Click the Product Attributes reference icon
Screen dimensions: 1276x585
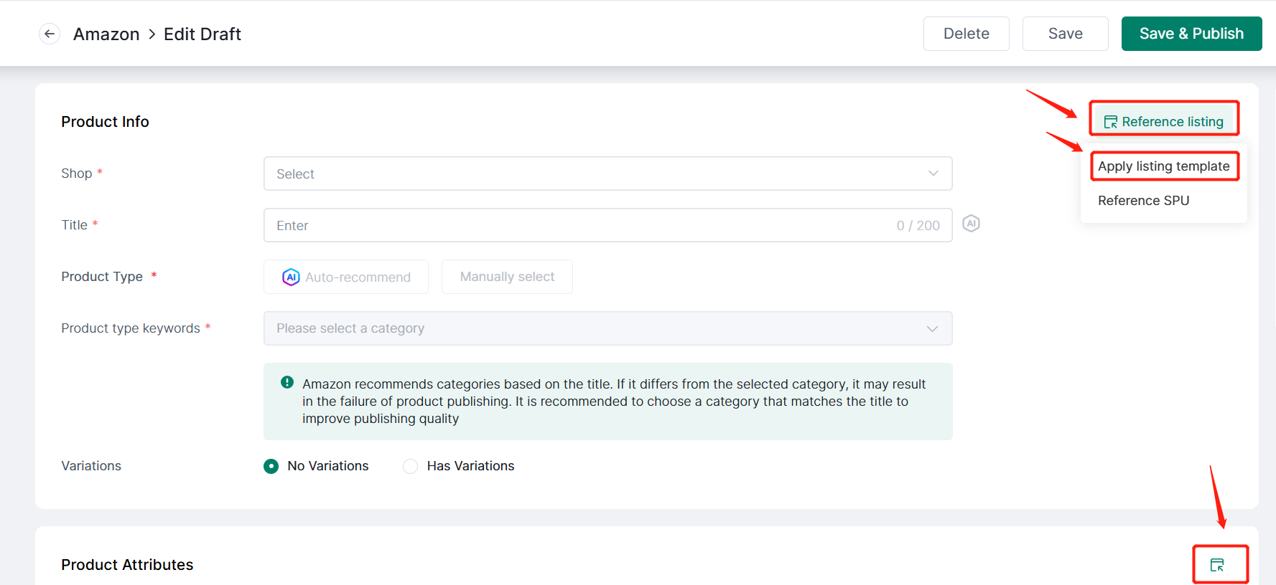coord(1217,565)
